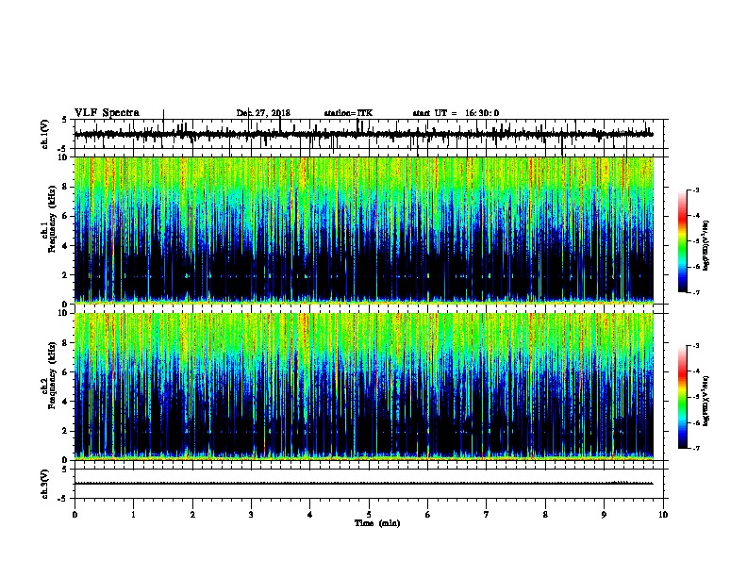Click the "-5" volt tick of ch.1(V) panel
The width and height of the screenshot is (747, 577).
(63, 149)
